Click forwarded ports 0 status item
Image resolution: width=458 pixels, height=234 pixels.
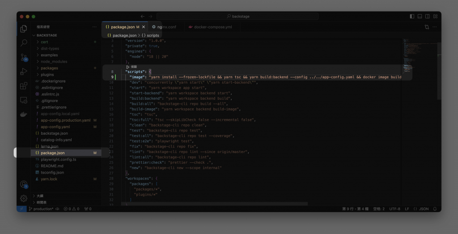88,209
